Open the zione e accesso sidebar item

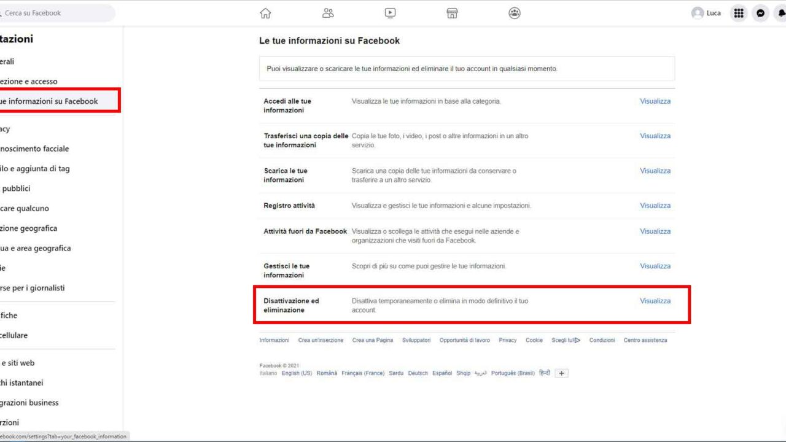pyautogui.click(x=29, y=81)
